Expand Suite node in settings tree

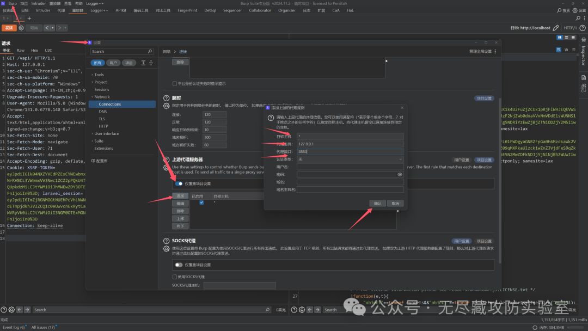[92, 141]
